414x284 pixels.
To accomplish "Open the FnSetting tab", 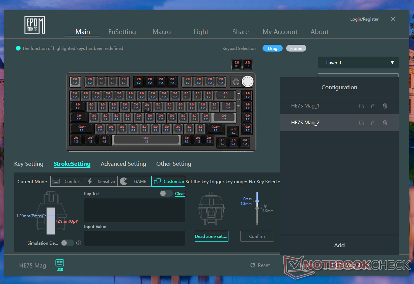I will pos(122,32).
